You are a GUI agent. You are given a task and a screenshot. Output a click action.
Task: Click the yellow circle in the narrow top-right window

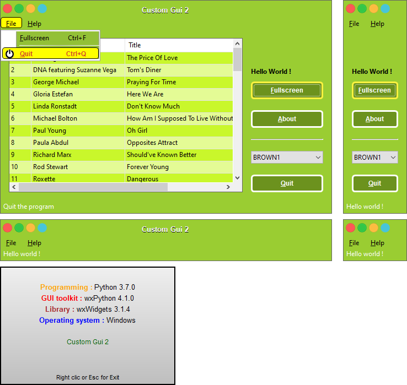pyautogui.click(x=373, y=9)
